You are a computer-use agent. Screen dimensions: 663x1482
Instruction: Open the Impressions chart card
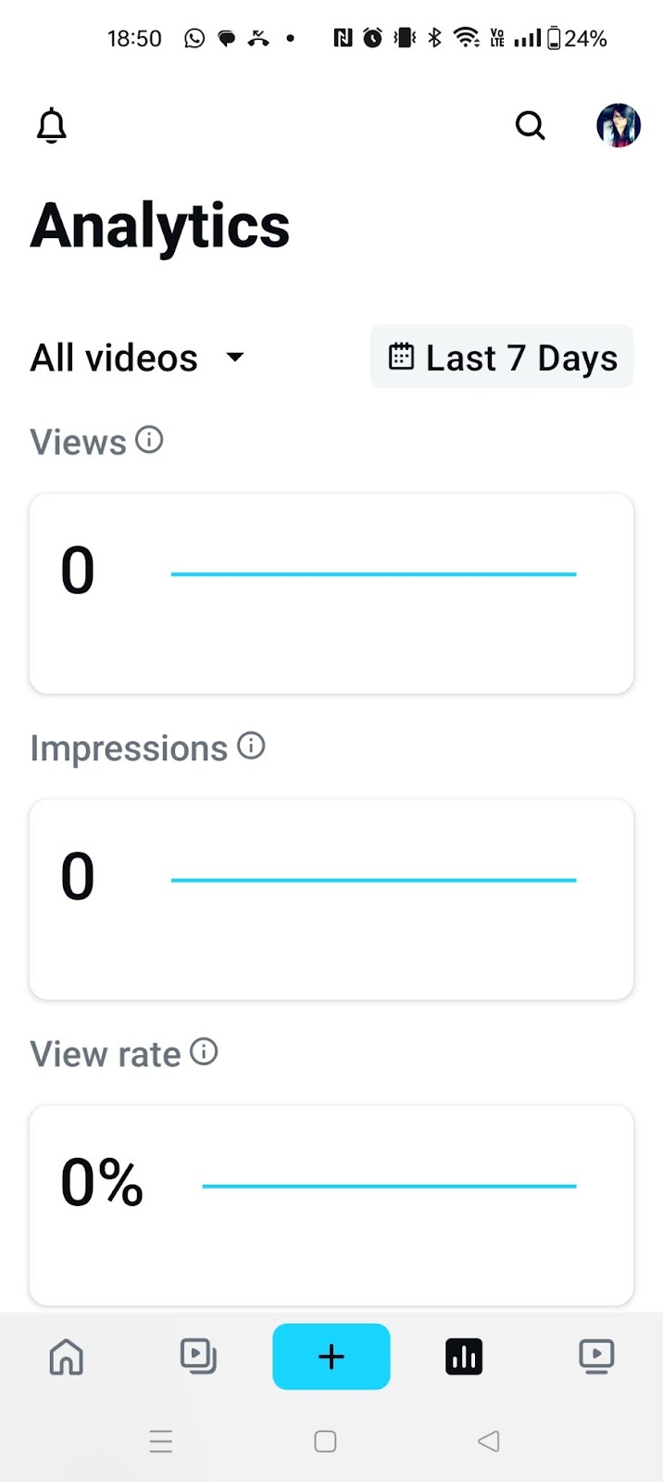click(x=331, y=898)
